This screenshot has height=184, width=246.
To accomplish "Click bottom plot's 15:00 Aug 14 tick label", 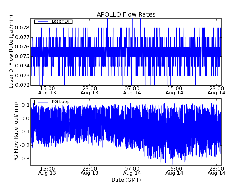I will tap(174, 171).
